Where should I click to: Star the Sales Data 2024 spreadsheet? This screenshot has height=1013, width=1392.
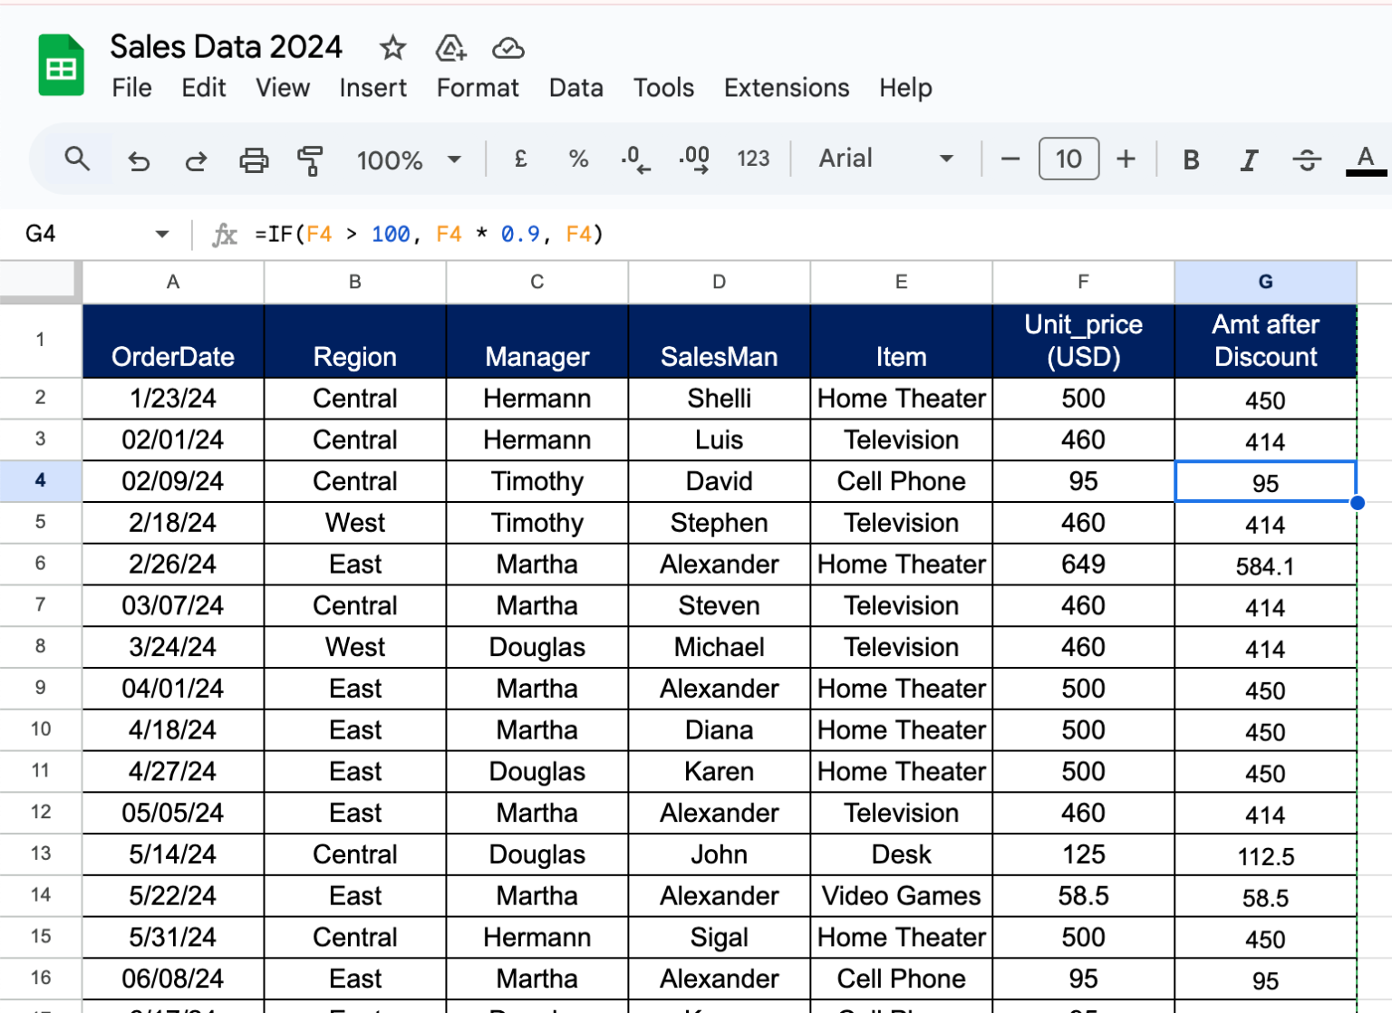tap(392, 49)
